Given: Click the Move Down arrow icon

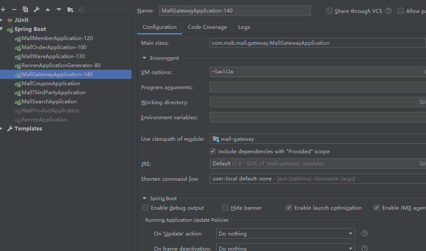Looking at the screenshot, I should point(59,9).
